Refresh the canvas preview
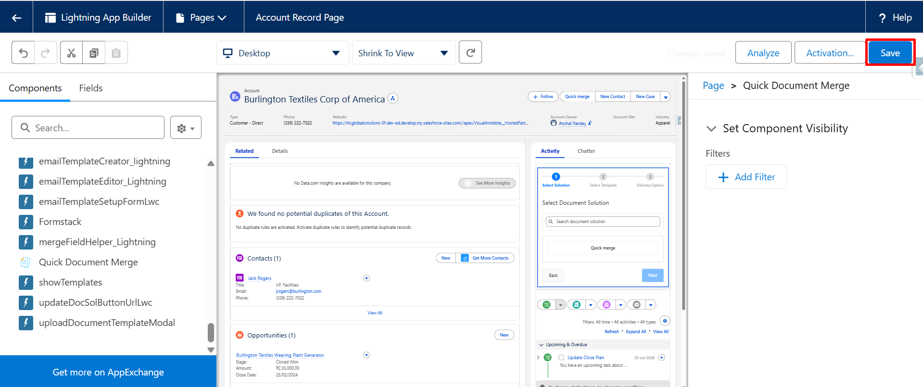 (470, 52)
